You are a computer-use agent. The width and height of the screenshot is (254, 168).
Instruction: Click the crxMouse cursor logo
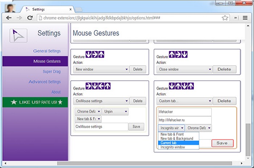point(18,35)
